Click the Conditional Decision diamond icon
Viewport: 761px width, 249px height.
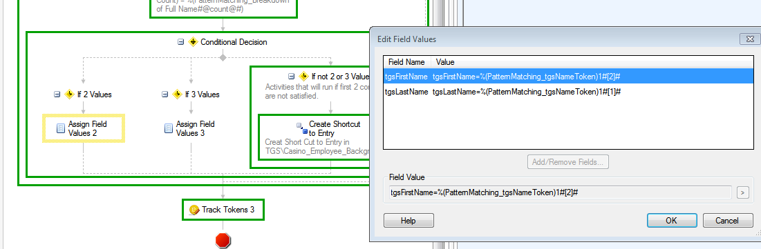(x=193, y=42)
